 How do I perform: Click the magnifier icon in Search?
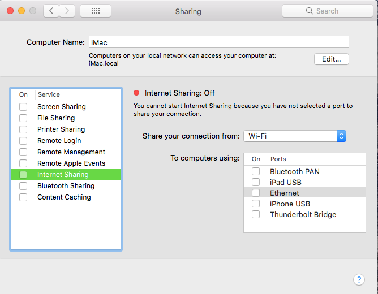pyautogui.click(x=310, y=11)
